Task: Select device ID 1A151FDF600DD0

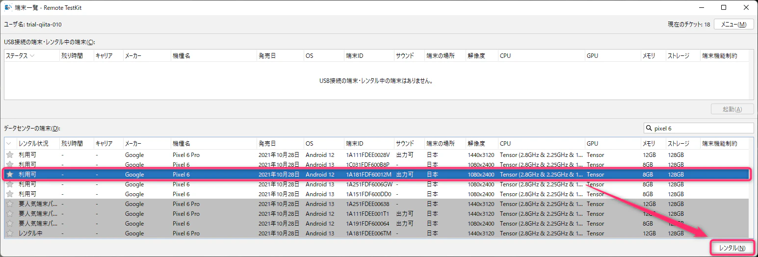Action: [368, 194]
